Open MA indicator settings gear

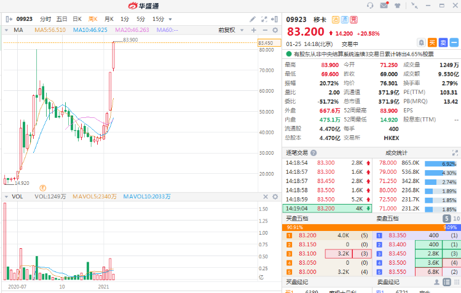[x=275, y=30]
